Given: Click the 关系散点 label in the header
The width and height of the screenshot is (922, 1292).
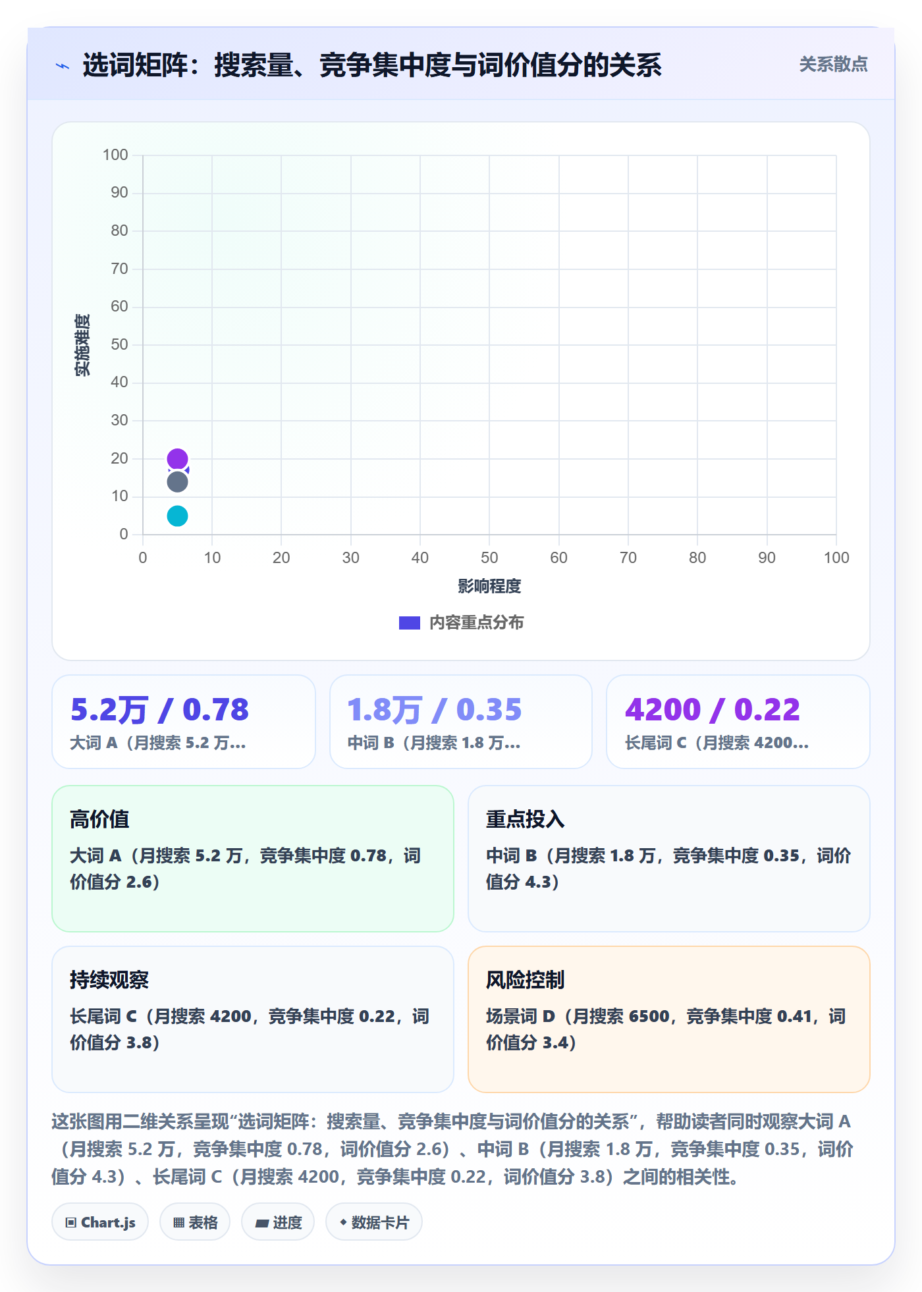Looking at the screenshot, I should (833, 65).
